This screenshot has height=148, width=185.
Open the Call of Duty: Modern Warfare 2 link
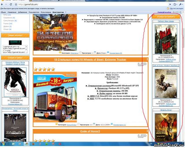click(166, 66)
